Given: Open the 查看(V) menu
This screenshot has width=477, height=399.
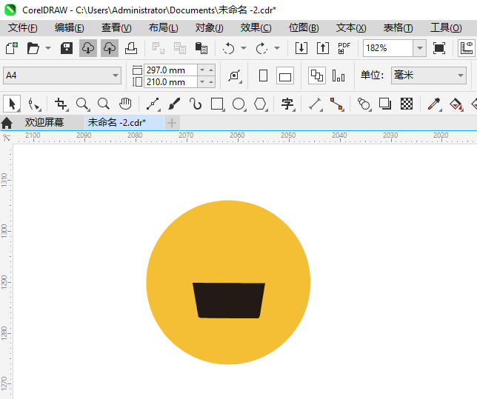Looking at the screenshot, I should pos(116,28).
